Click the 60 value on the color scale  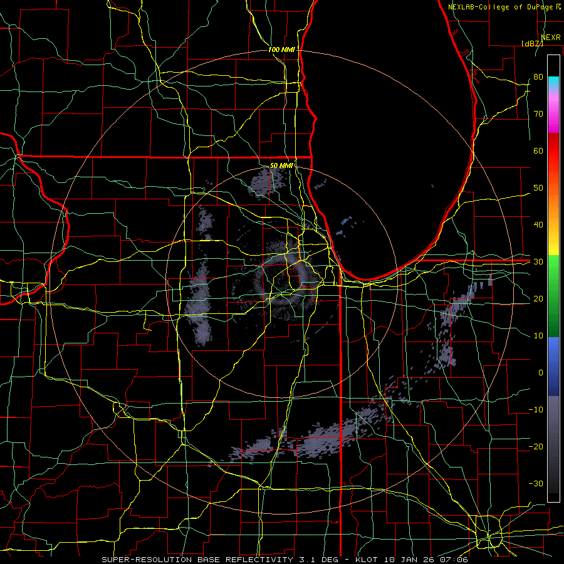[538, 150]
